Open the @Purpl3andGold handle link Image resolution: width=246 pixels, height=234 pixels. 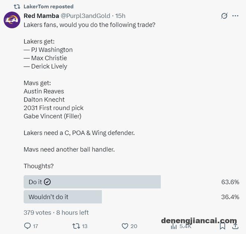pyautogui.click(x=85, y=16)
